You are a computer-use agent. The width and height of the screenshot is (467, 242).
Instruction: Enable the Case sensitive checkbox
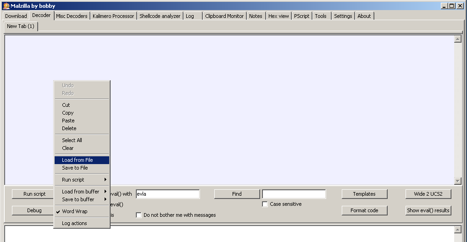265,204
